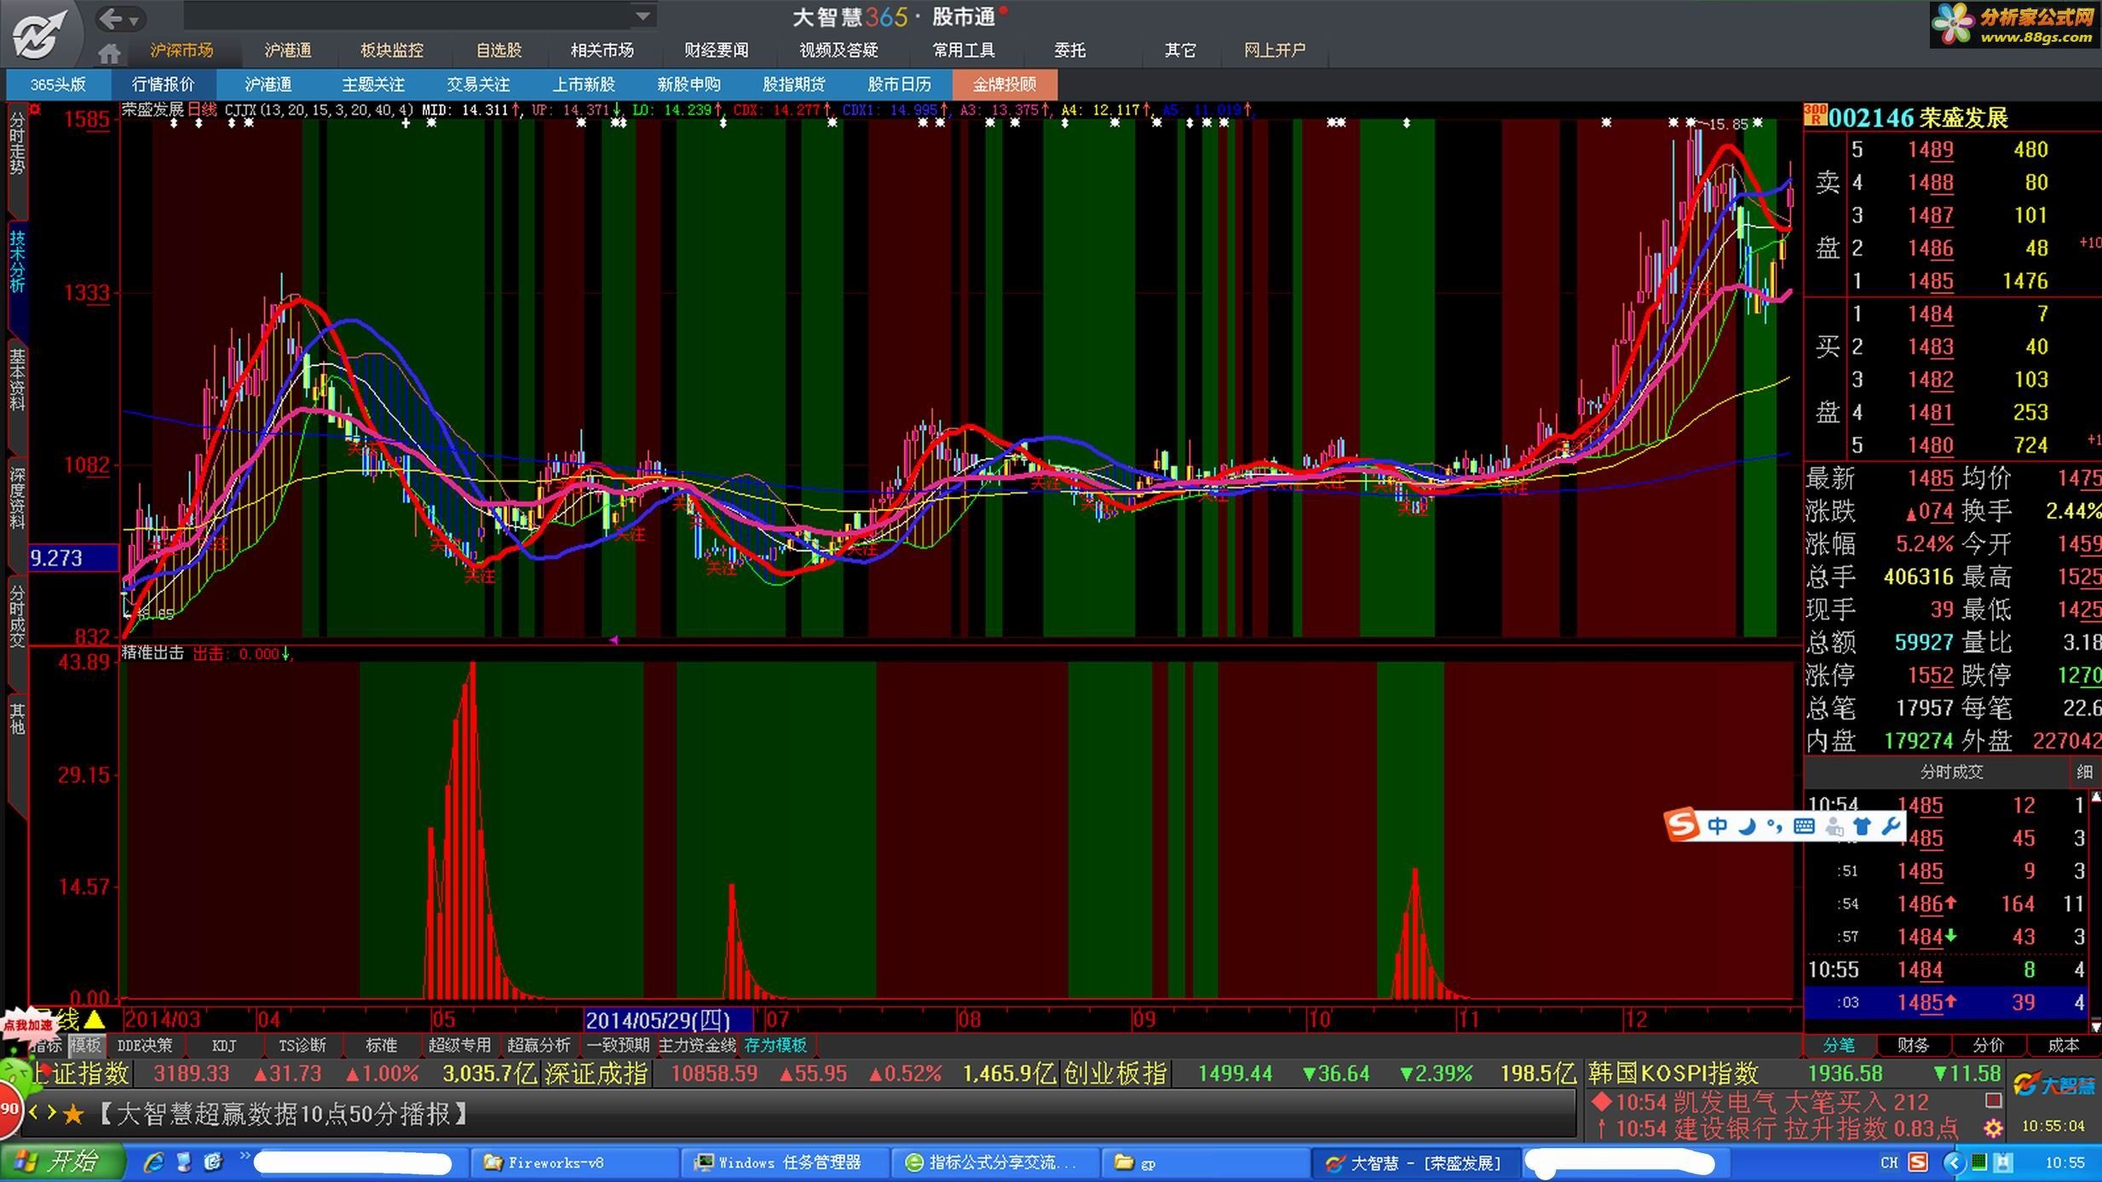Viewport: 2102px width, 1182px height.
Task: Go back with the back arrow
Action: [x=111, y=18]
